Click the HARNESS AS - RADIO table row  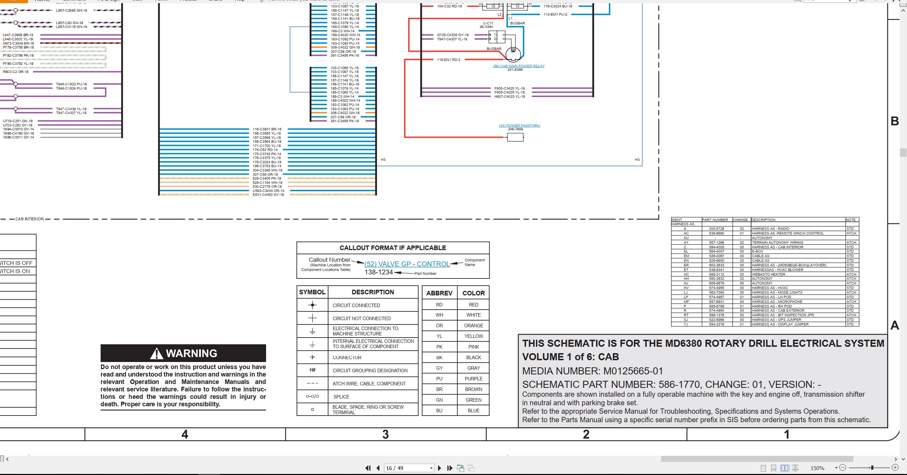[x=765, y=229]
